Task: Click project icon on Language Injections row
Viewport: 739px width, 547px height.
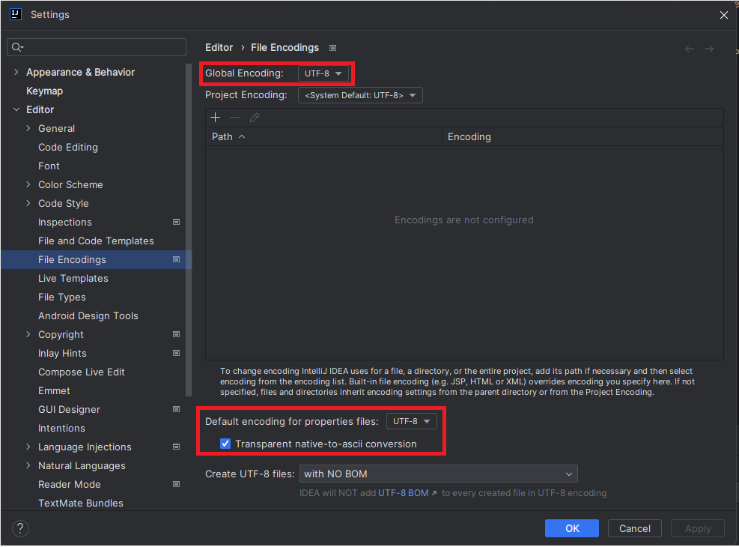Action: (176, 447)
